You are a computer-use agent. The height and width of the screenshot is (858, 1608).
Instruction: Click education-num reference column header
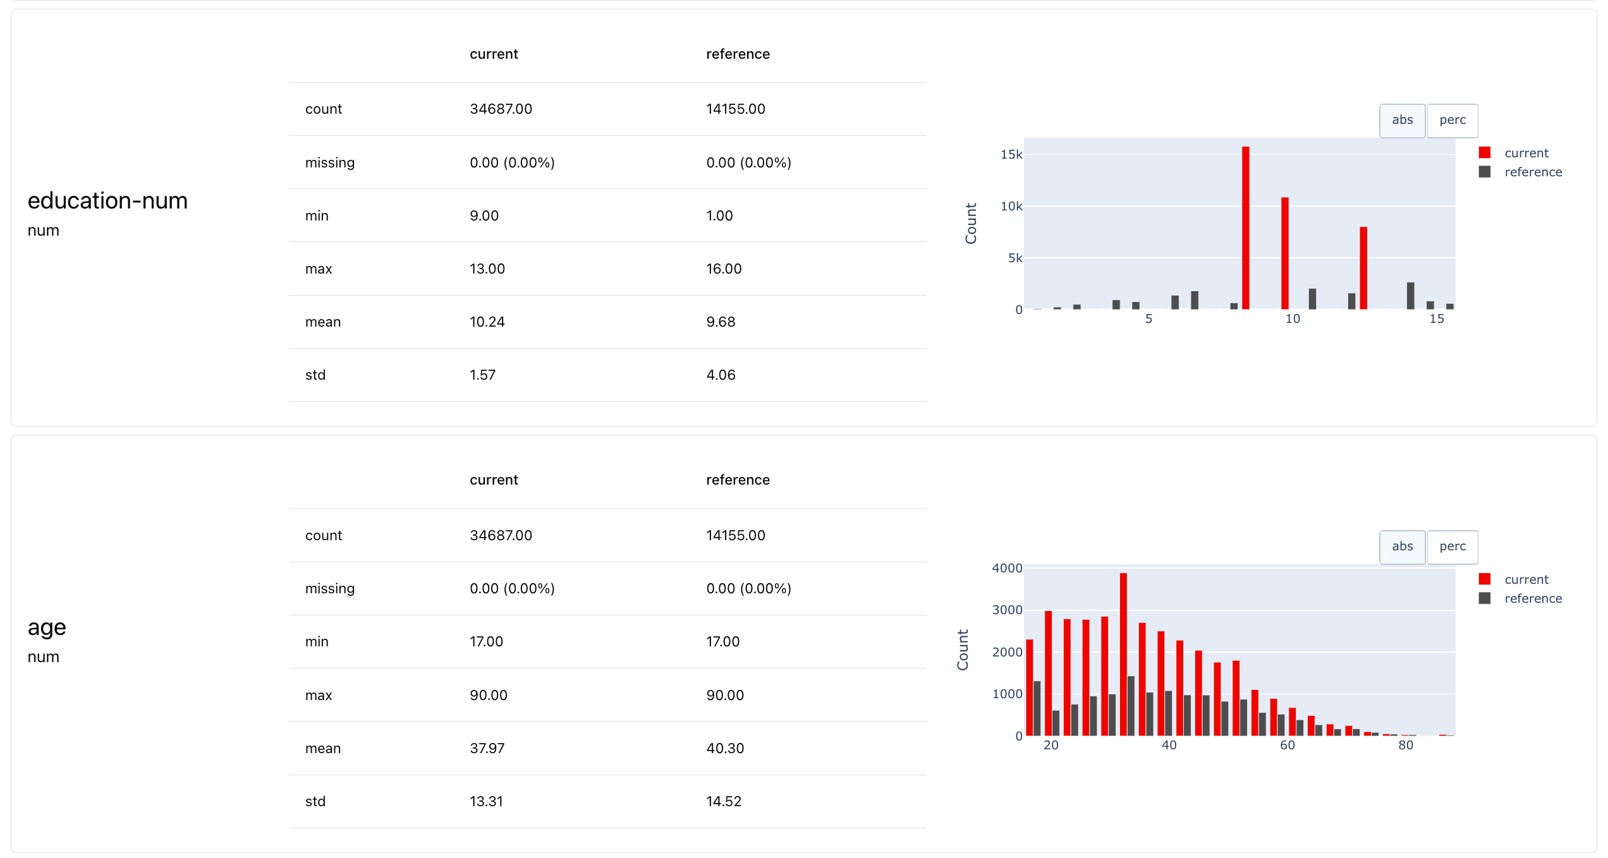click(737, 54)
